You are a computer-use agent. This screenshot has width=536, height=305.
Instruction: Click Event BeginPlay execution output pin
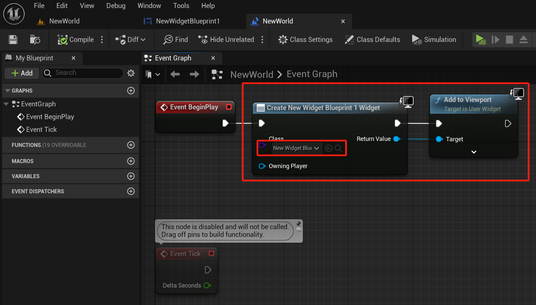pyautogui.click(x=226, y=123)
